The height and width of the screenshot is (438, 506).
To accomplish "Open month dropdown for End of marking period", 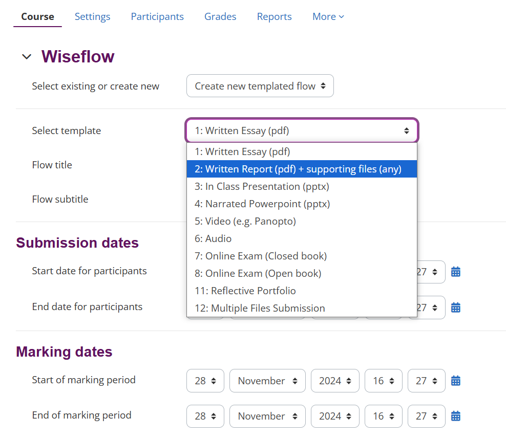I will [x=267, y=416].
